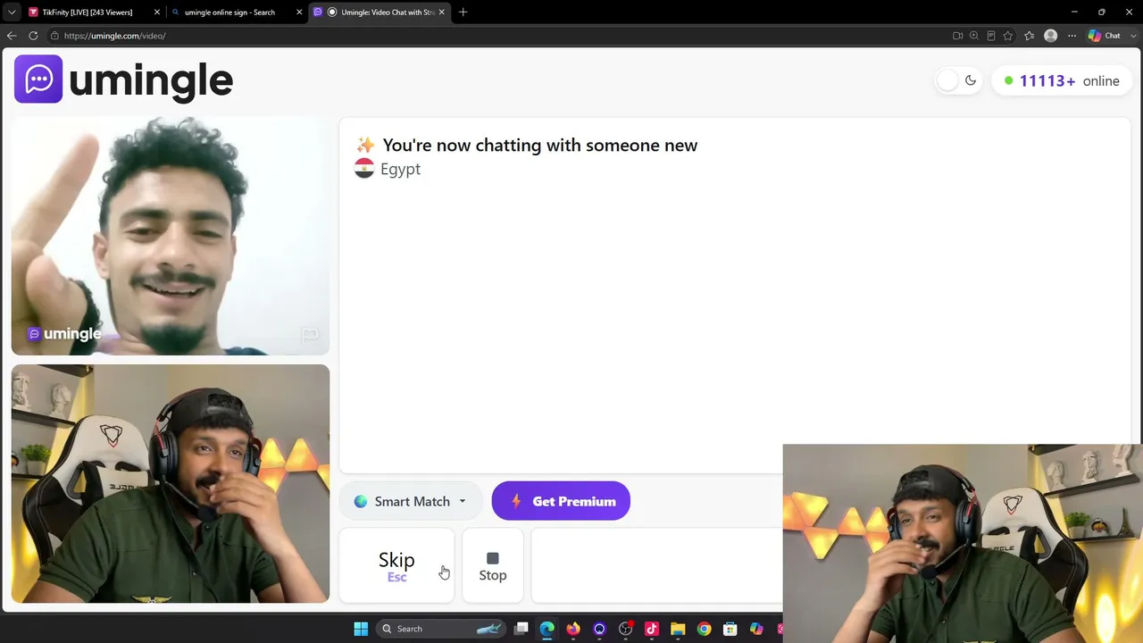Close the Umingle Video Chat tab
The height and width of the screenshot is (643, 1143).
[x=441, y=13]
